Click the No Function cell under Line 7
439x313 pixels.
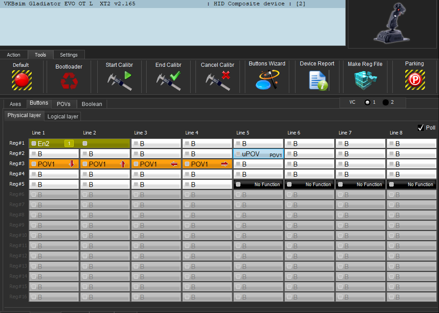pyautogui.click(x=361, y=184)
